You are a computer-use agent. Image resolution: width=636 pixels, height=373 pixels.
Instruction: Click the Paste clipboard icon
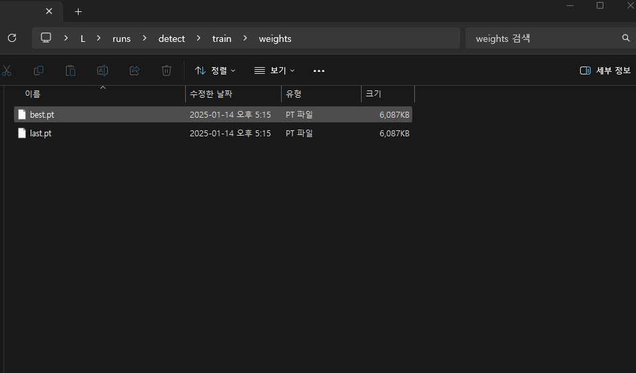pyautogui.click(x=71, y=70)
